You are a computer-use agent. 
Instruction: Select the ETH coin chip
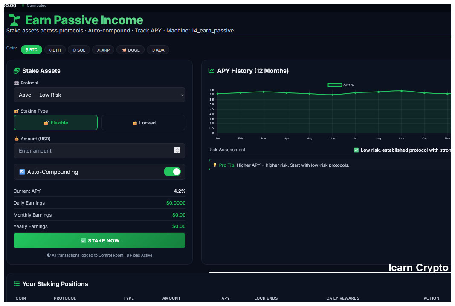point(55,50)
